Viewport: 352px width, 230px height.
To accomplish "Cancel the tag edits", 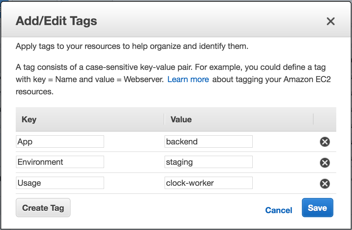I will click(278, 210).
